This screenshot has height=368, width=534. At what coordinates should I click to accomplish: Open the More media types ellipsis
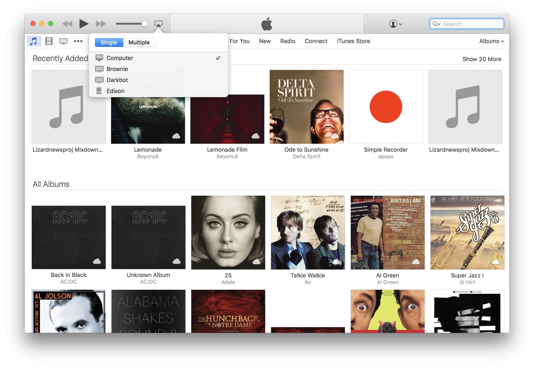click(x=78, y=41)
